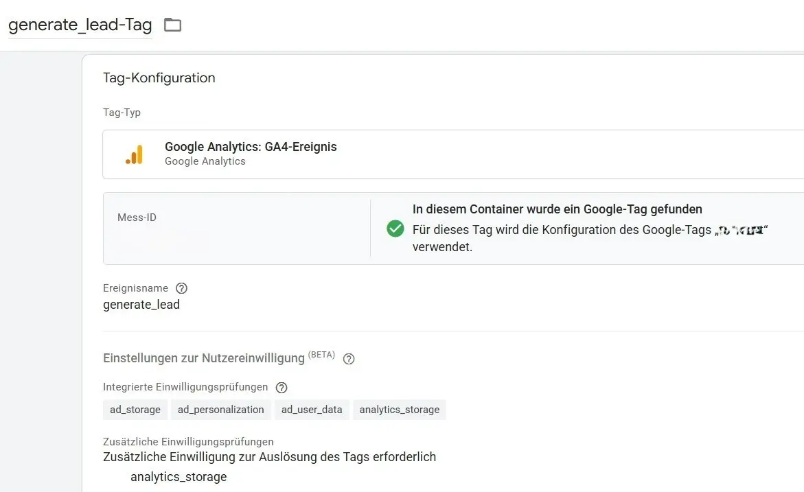Select the ad_personalization consent chip

(220, 410)
